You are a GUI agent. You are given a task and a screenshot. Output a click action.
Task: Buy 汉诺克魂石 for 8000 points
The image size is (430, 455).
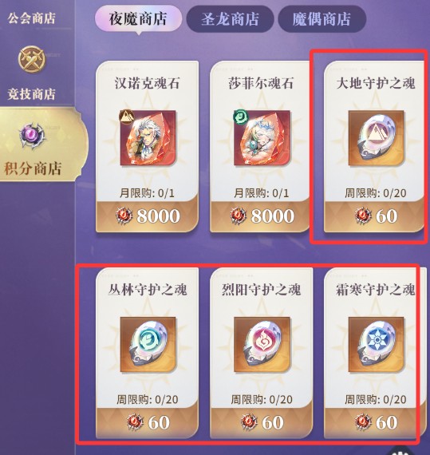(148, 216)
